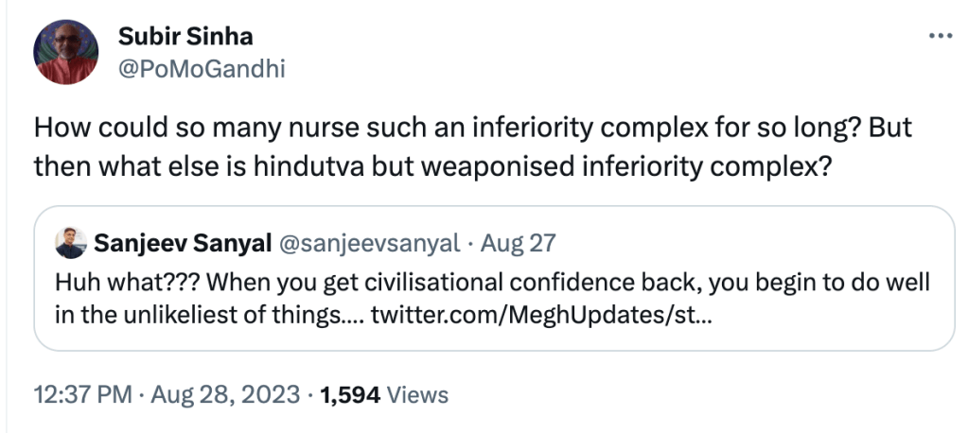Click Subir Sinha's profile avatar
The width and height of the screenshot is (968, 433).
pyautogui.click(x=65, y=53)
